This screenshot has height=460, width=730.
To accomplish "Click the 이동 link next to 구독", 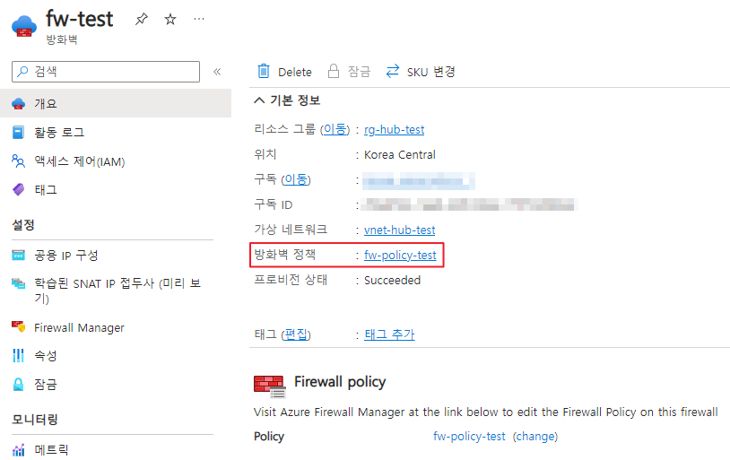I will [x=296, y=179].
